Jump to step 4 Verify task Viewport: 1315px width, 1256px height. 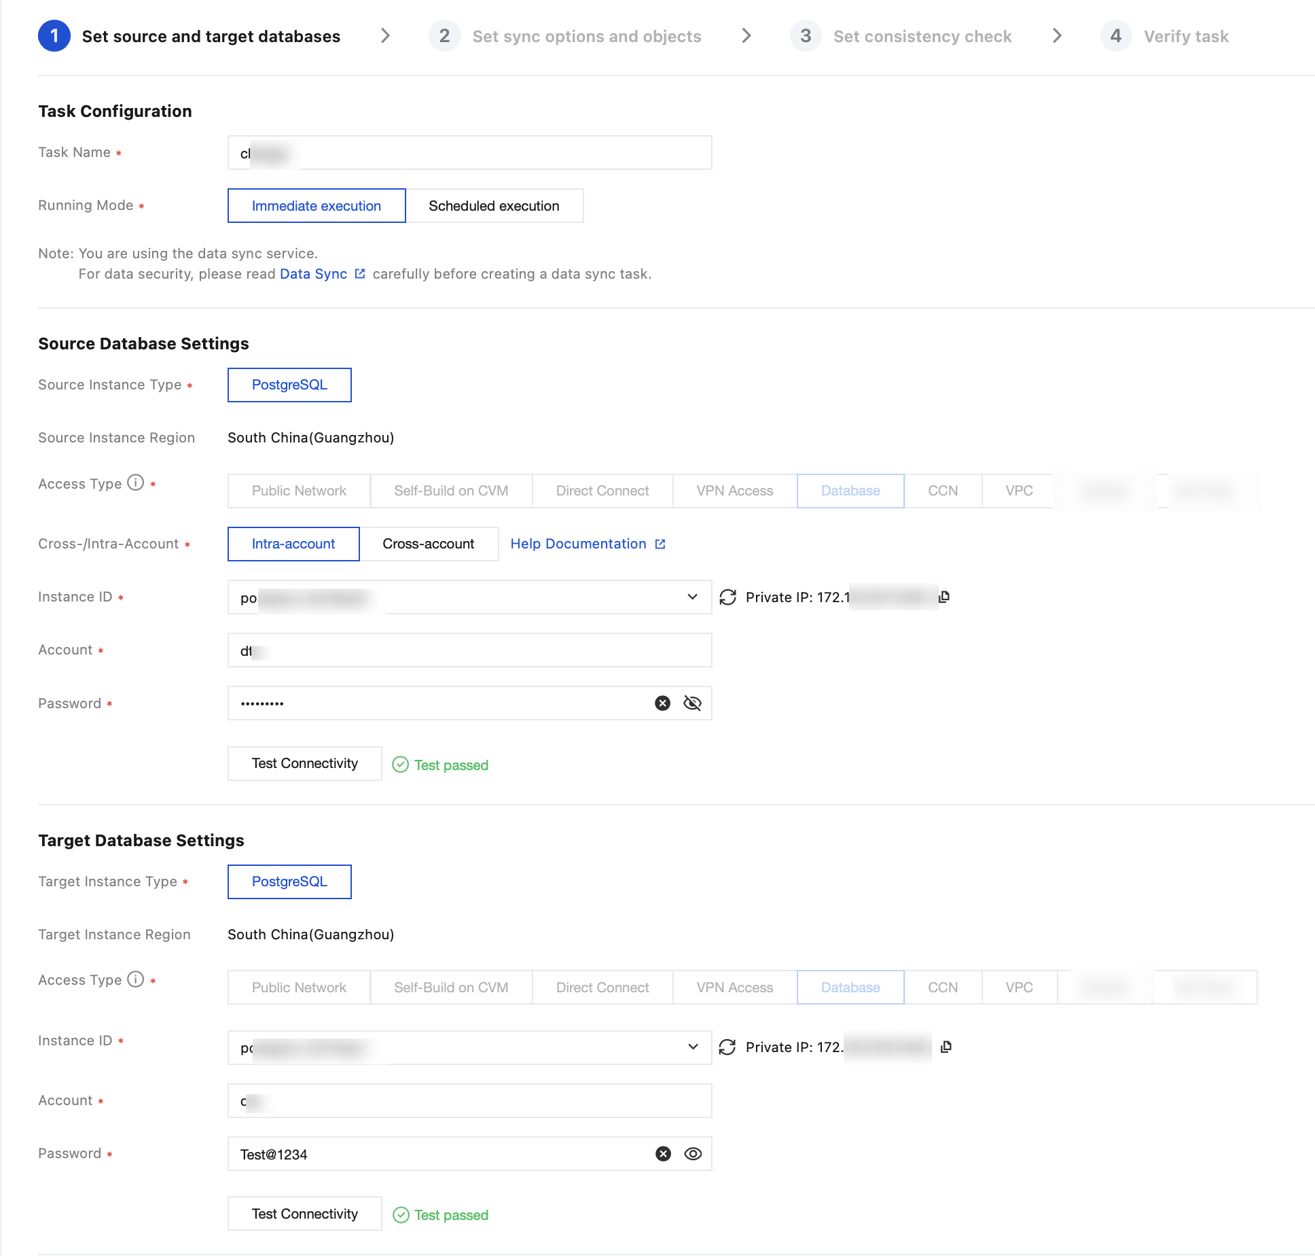(1185, 37)
